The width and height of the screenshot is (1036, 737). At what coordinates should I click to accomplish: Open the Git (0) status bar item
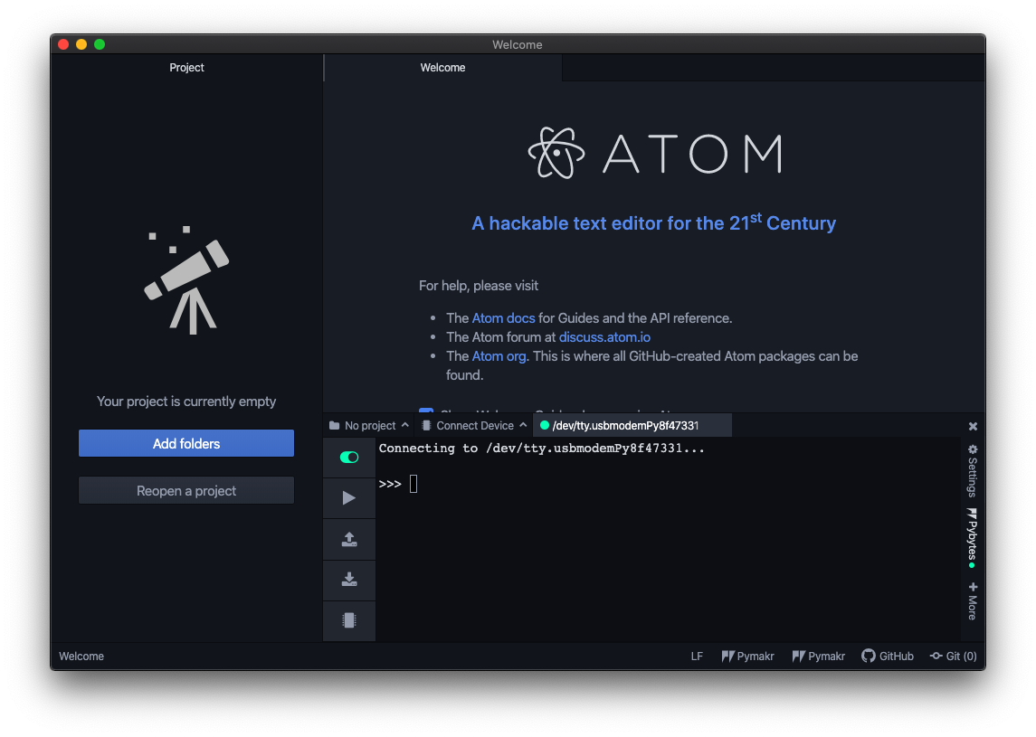point(953,656)
